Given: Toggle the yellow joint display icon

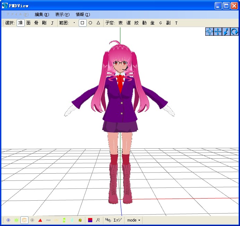Looking at the screenshot, I should [80, 220].
